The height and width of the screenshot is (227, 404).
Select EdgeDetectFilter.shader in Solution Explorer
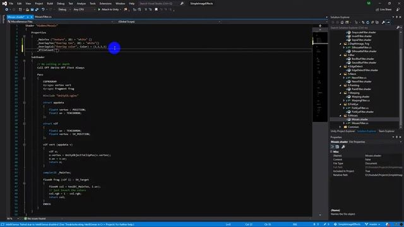pos(365,70)
